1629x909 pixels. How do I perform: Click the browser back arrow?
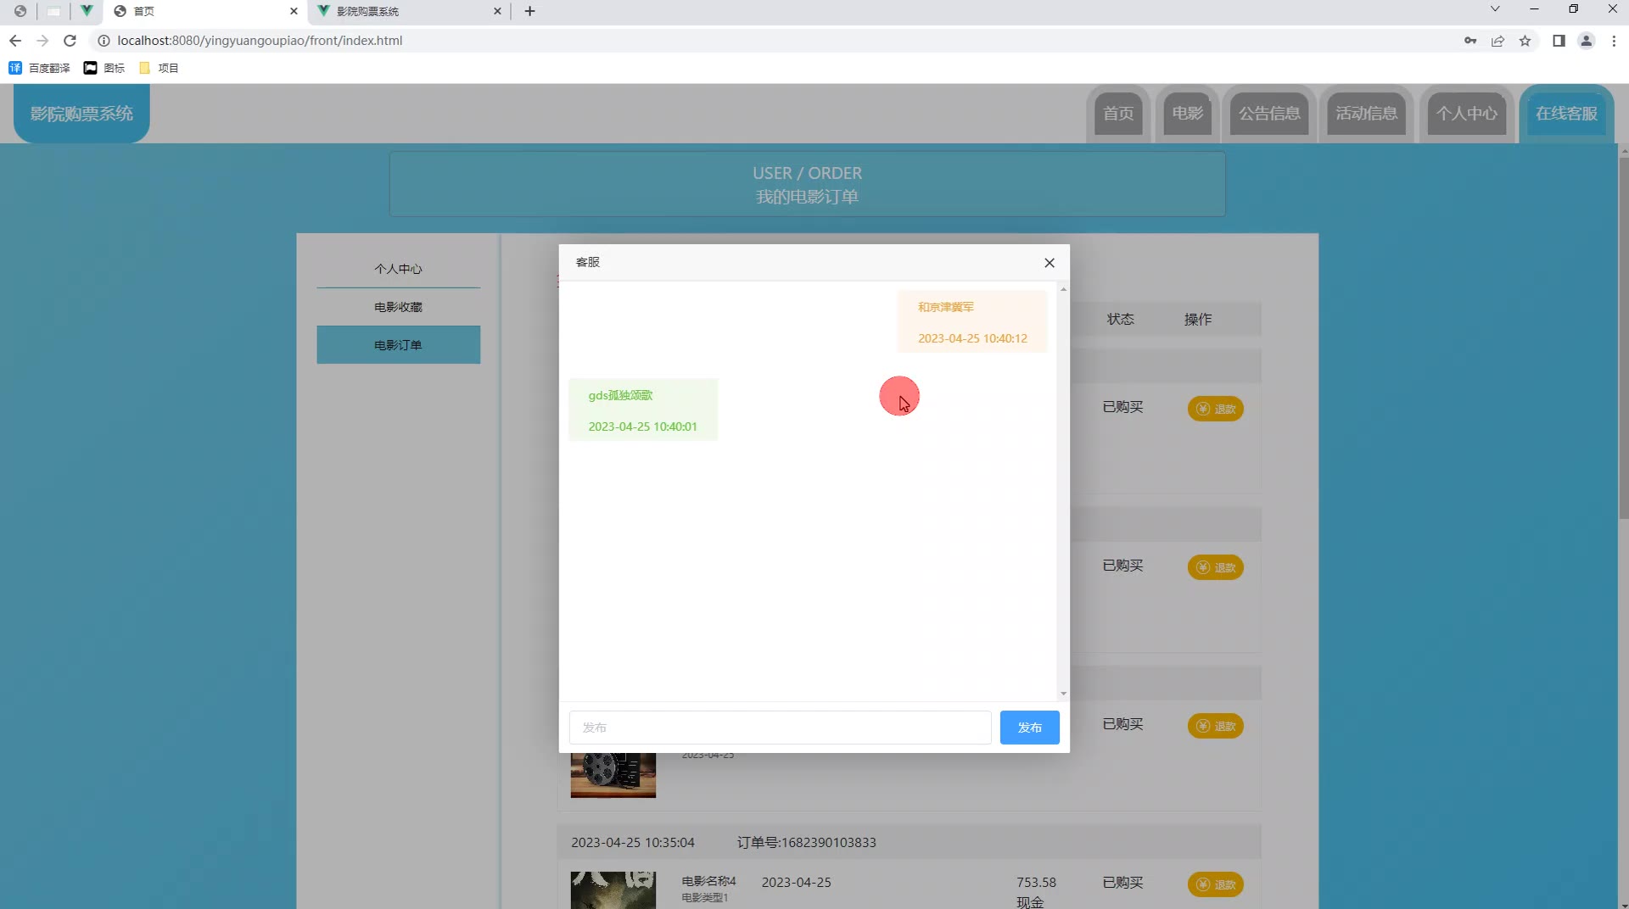(15, 41)
